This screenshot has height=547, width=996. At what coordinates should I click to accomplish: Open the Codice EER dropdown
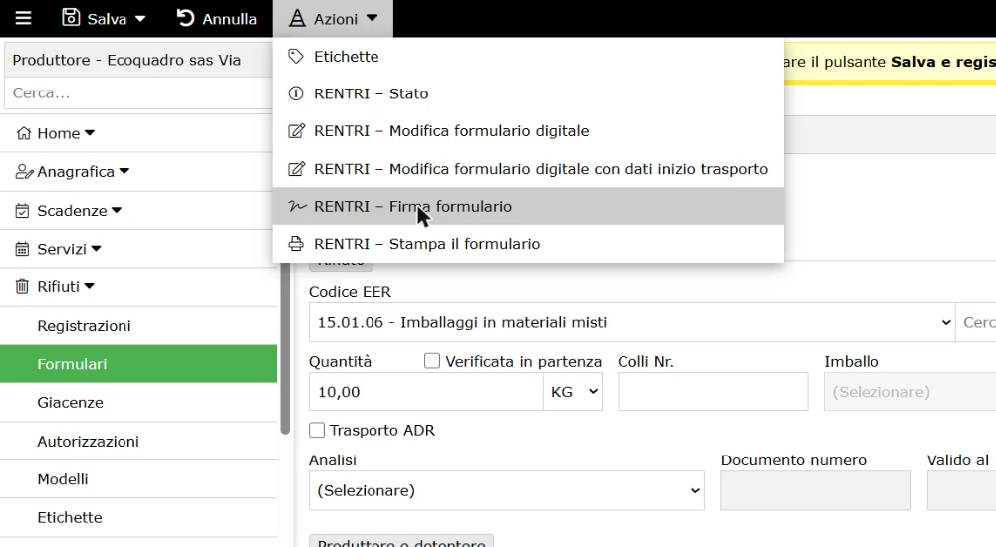click(x=631, y=322)
